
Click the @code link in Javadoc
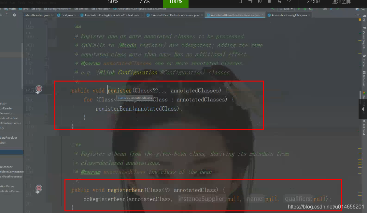pyautogui.click(x=128, y=45)
